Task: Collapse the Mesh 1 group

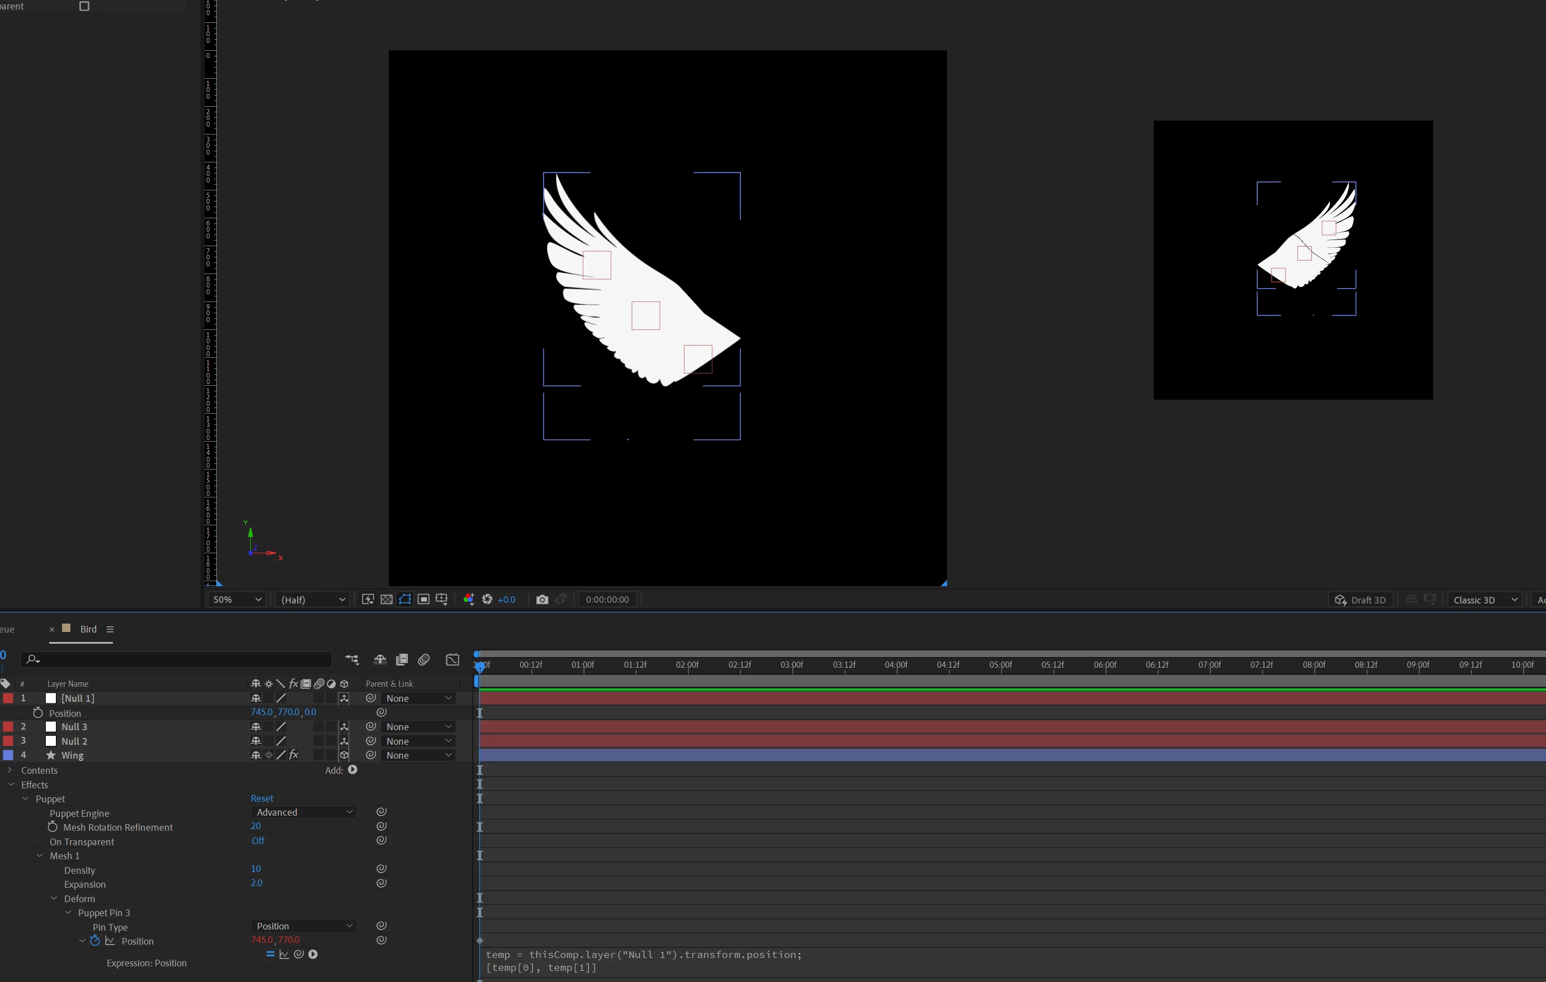Action: pyautogui.click(x=40, y=856)
